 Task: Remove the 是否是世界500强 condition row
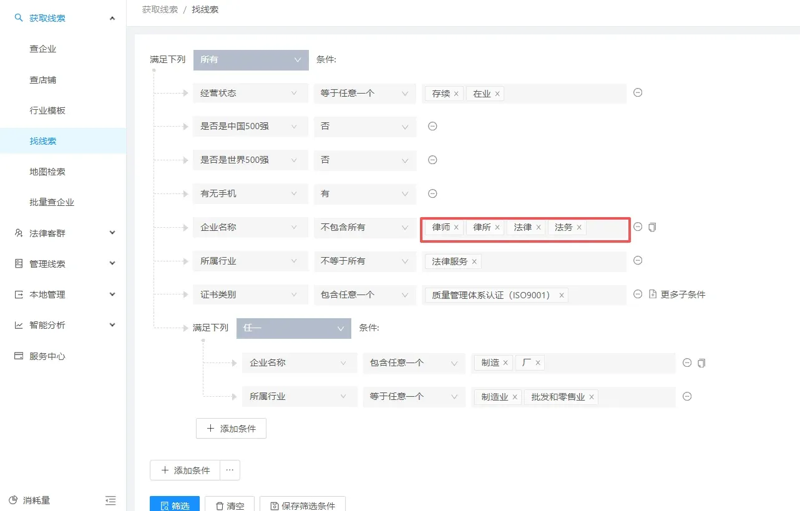[432, 160]
